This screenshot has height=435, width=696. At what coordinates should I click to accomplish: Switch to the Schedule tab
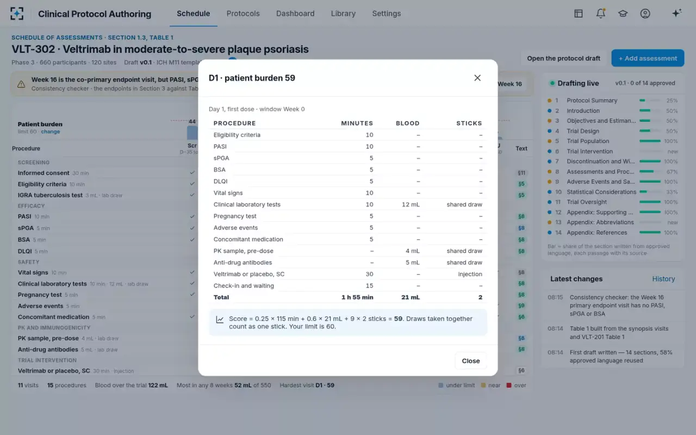click(x=193, y=14)
